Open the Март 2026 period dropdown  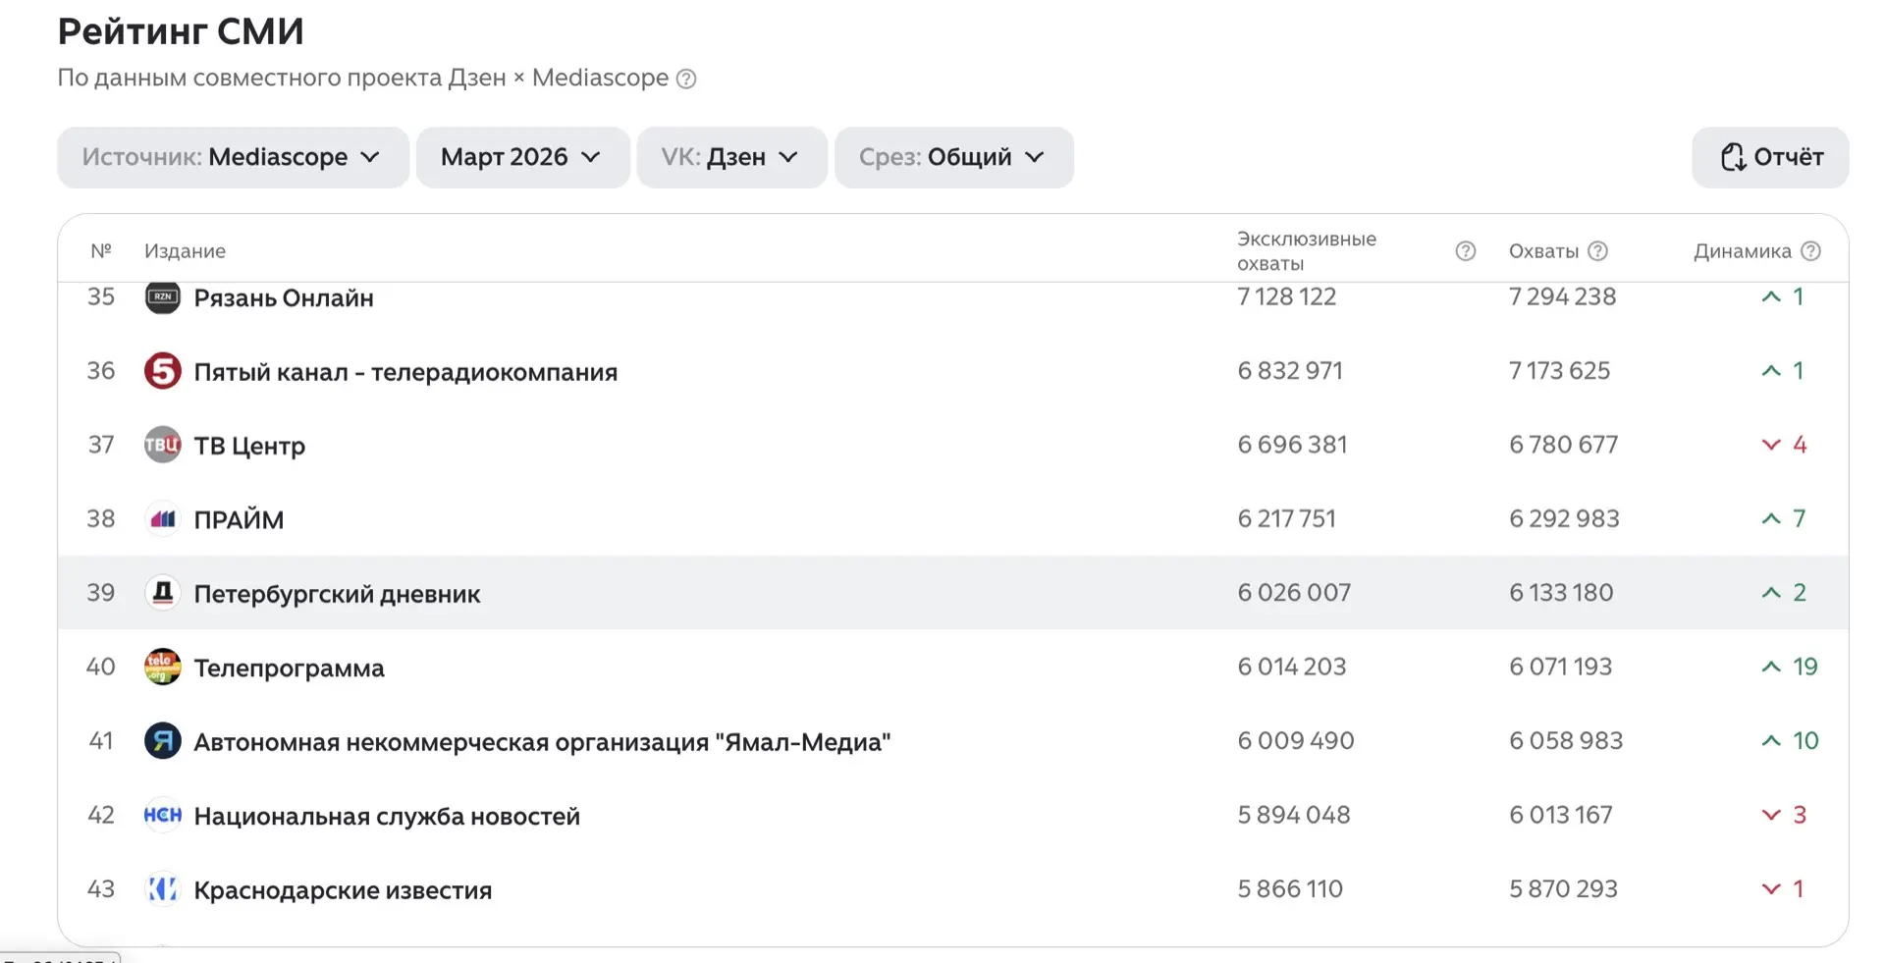click(521, 157)
